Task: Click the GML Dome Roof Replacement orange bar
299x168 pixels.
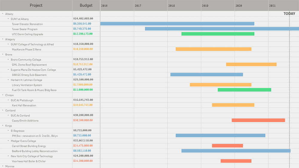Action: tap(251, 64)
